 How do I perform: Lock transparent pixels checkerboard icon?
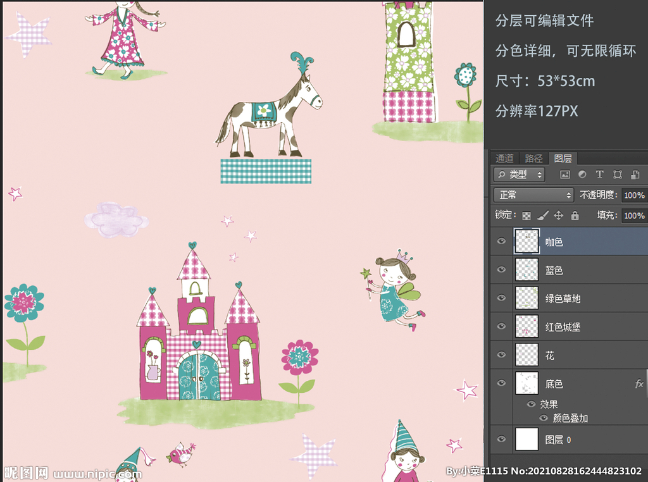[x=526, y=216]
